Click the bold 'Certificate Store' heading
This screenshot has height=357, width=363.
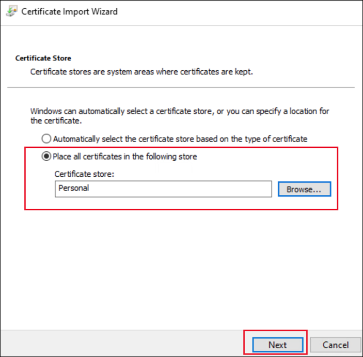point(43,58)
